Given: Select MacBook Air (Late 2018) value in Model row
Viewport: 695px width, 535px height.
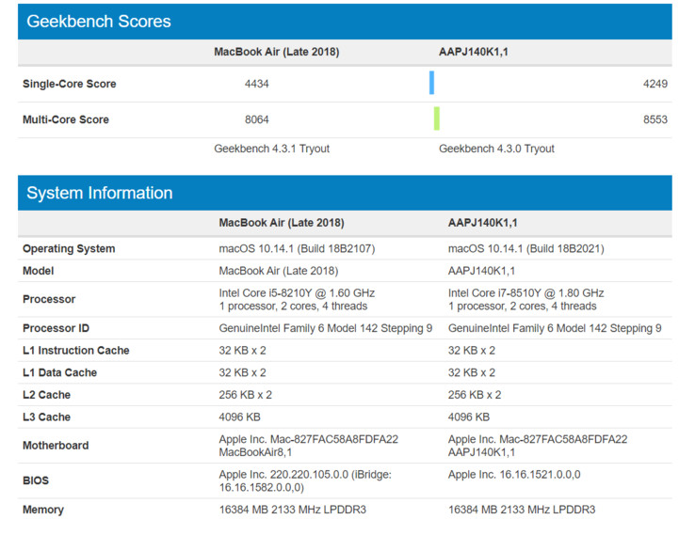Looking at the screenshot, I should (279, 271).
